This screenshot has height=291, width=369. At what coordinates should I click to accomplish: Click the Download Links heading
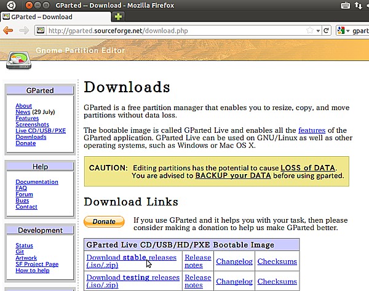tap(131, 202)
